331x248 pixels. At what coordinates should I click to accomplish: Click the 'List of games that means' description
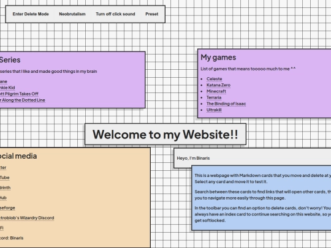click(248, 69)
